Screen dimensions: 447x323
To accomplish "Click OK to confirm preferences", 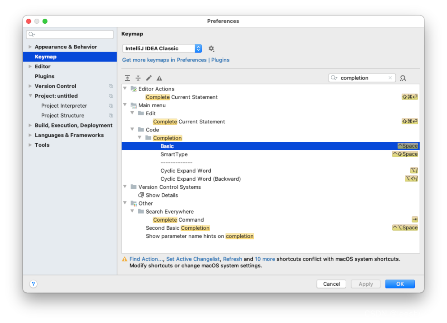I will (x=399, y=284).
